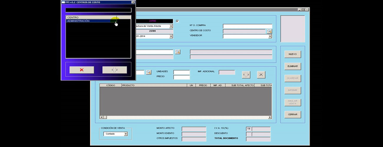
Task: Click the plus add button in Centros de Costo
Action: click(115, 70)
